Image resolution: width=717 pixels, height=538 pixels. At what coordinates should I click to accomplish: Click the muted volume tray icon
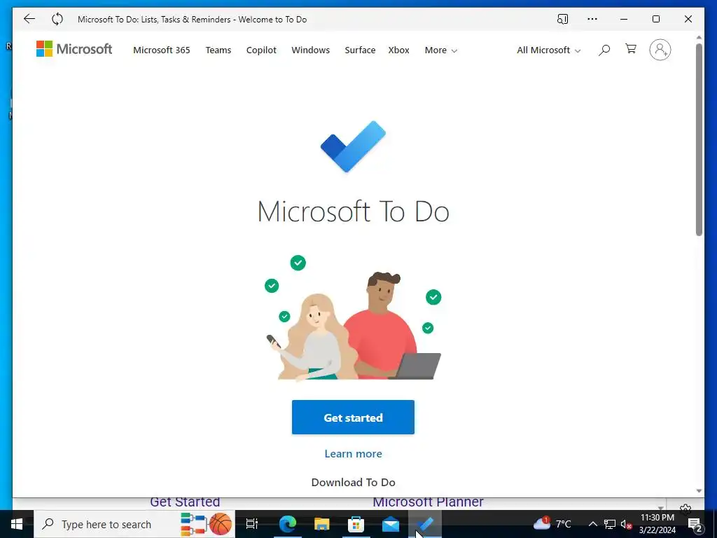coord(626,524)
